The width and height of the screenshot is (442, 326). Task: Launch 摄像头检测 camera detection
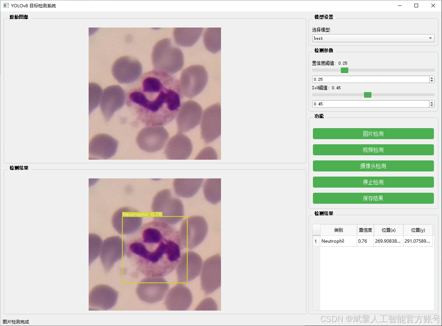click(373, 166)
